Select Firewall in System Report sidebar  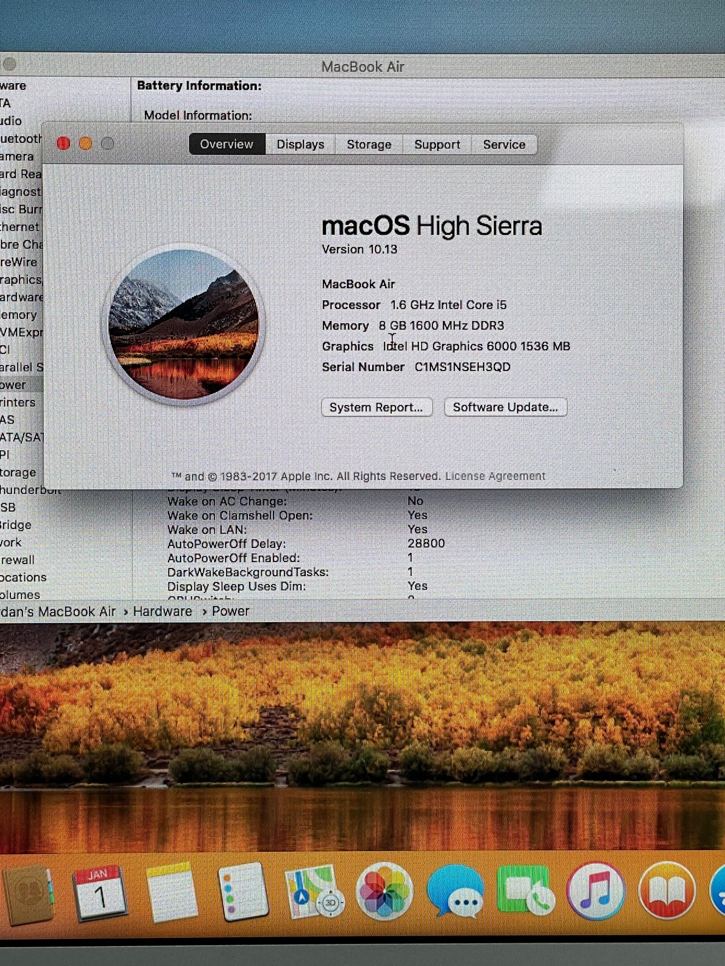click(18, 560)
